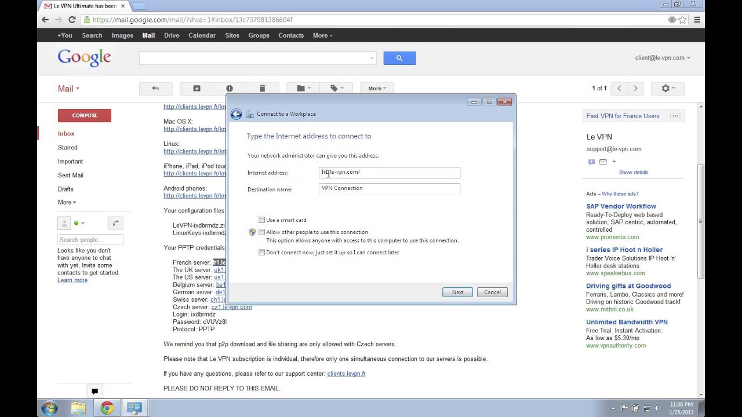742x417 pixels.
Task: Click the page vertical scrollbar
Action: (701, 222)
